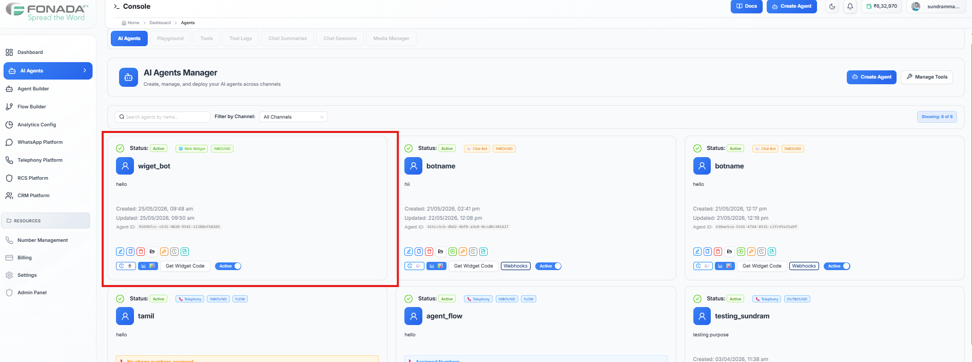Click Create Agent in the AI Agents Manager header
972x362 pixels.
point(871,77)
